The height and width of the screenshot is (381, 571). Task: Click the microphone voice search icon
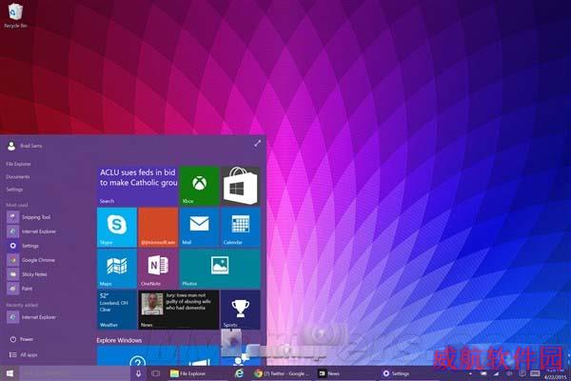tap(138, 373)
